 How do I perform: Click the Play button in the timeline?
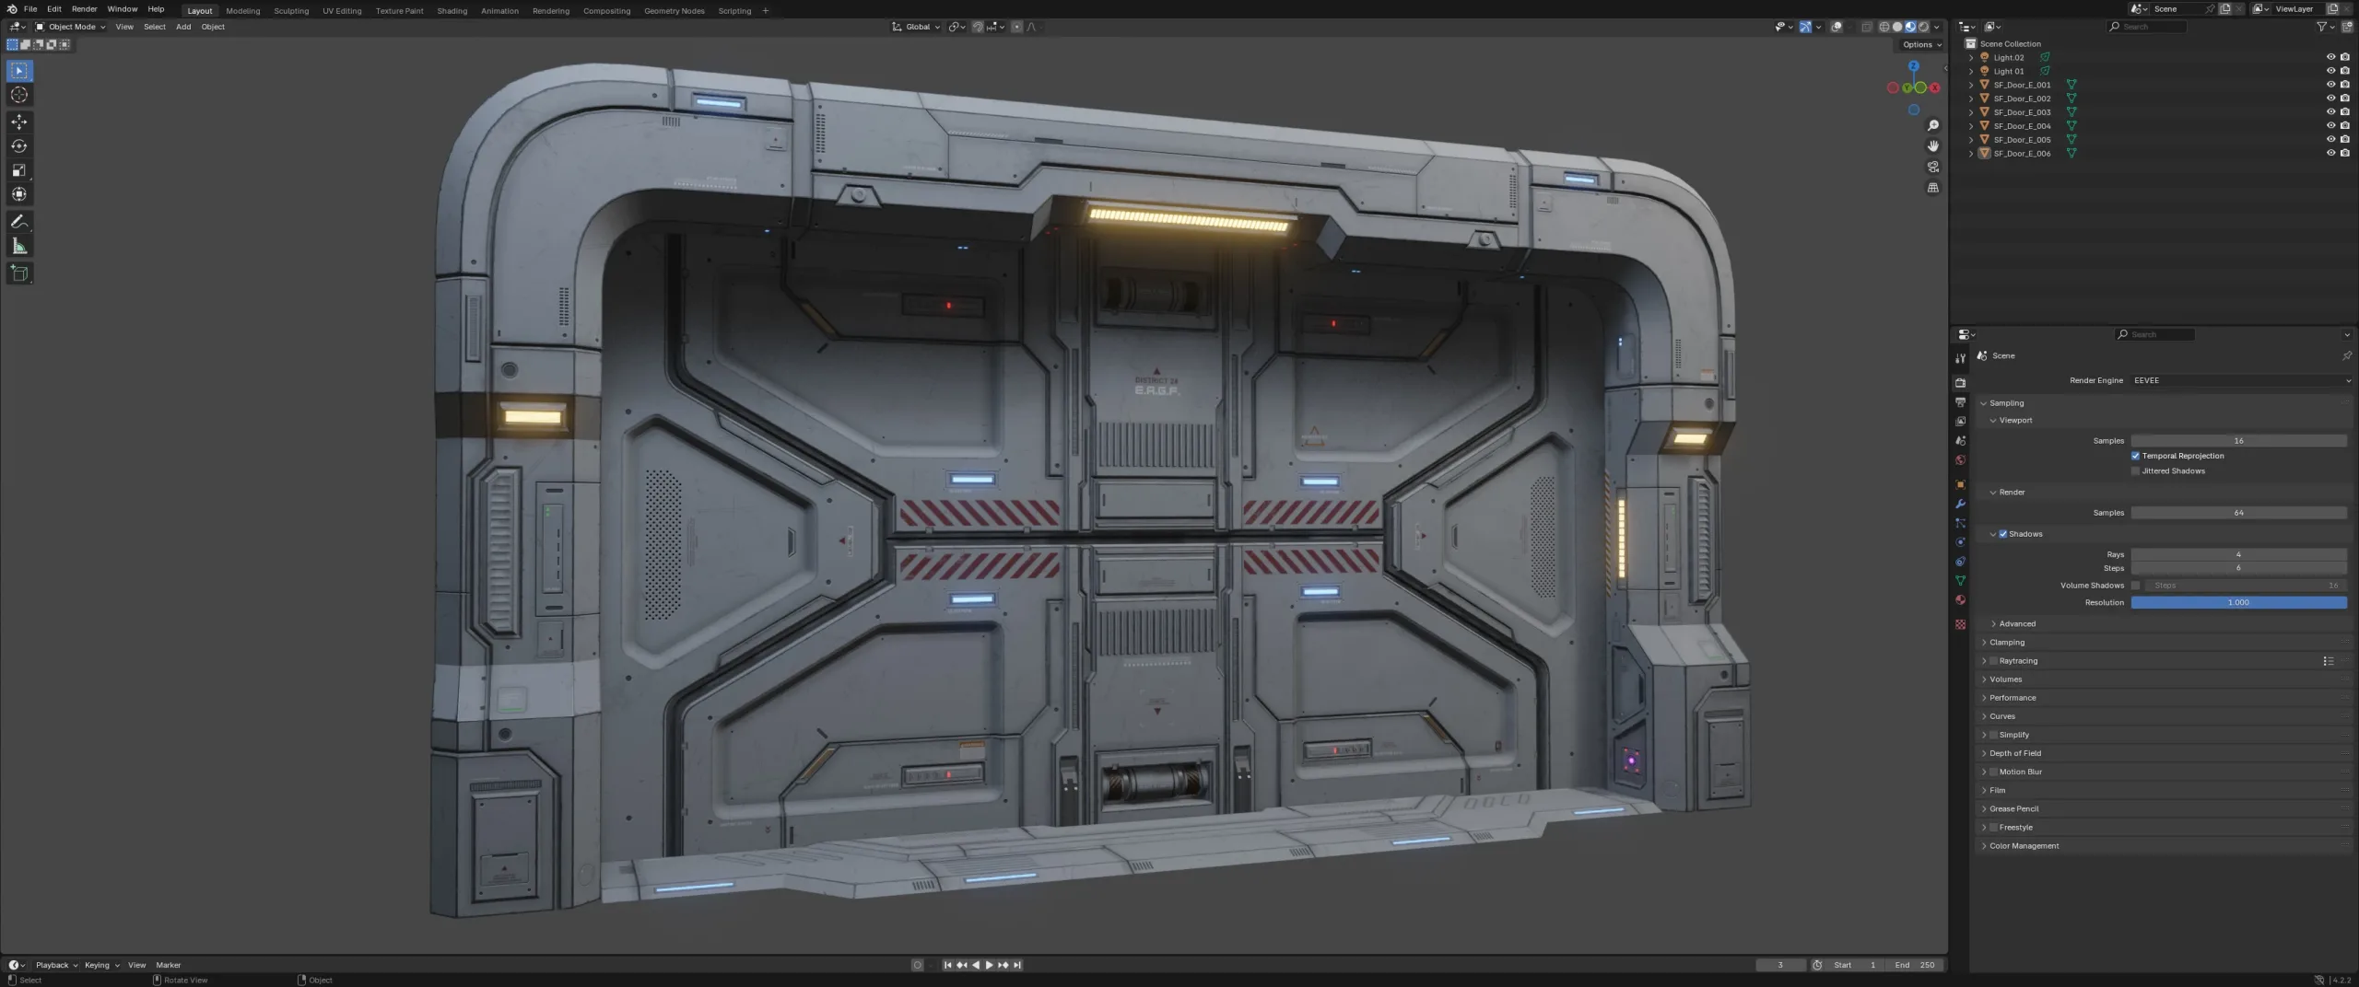click(989, 964)
